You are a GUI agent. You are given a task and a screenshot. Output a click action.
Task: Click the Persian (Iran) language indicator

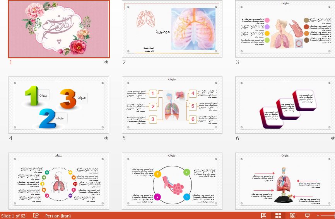58,216
